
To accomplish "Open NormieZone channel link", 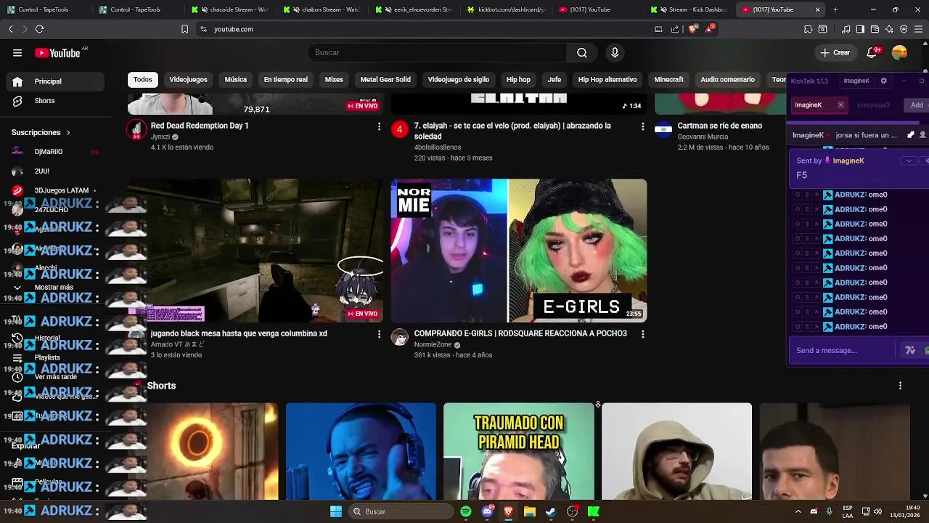I will [x=433, y=345].
